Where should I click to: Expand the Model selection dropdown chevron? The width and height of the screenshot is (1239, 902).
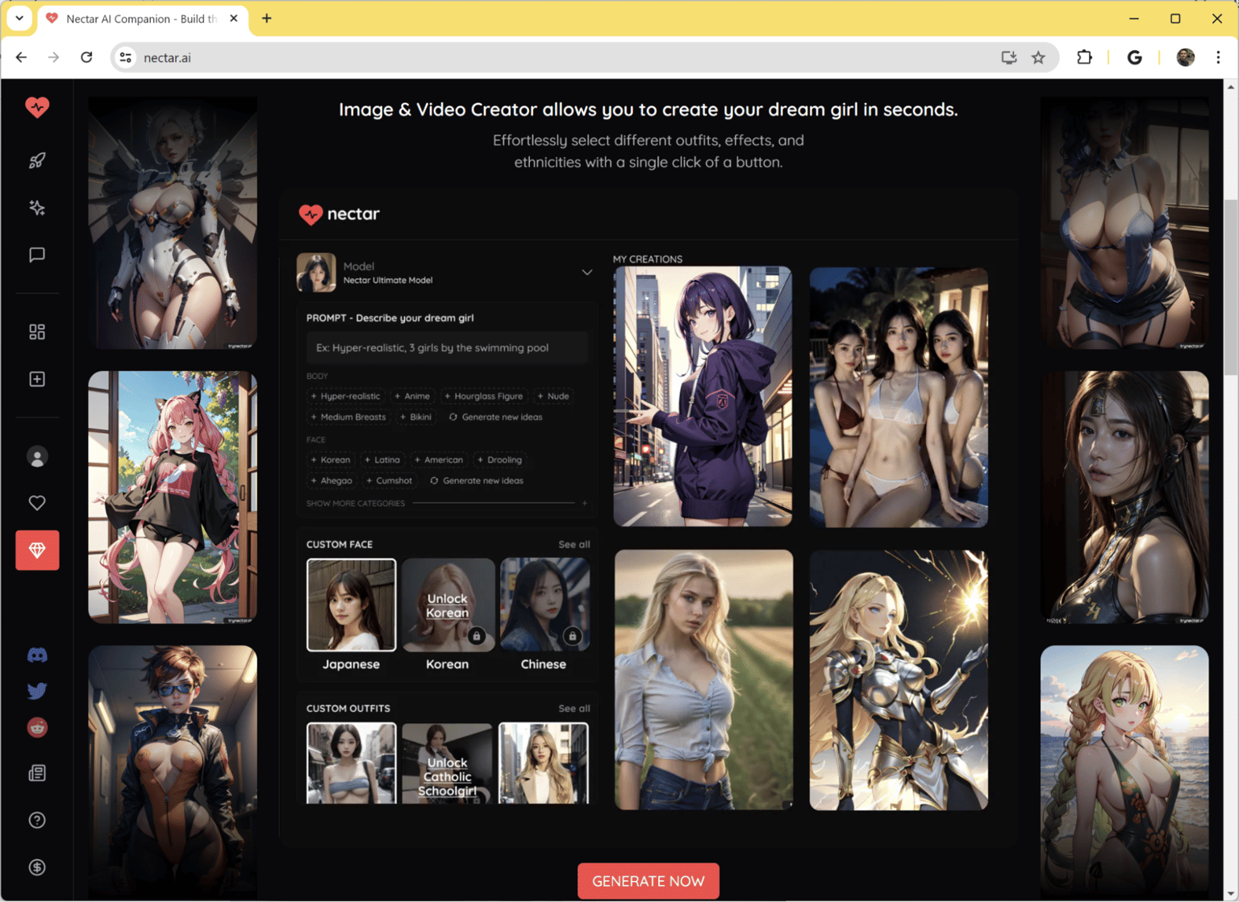[587, 272]
